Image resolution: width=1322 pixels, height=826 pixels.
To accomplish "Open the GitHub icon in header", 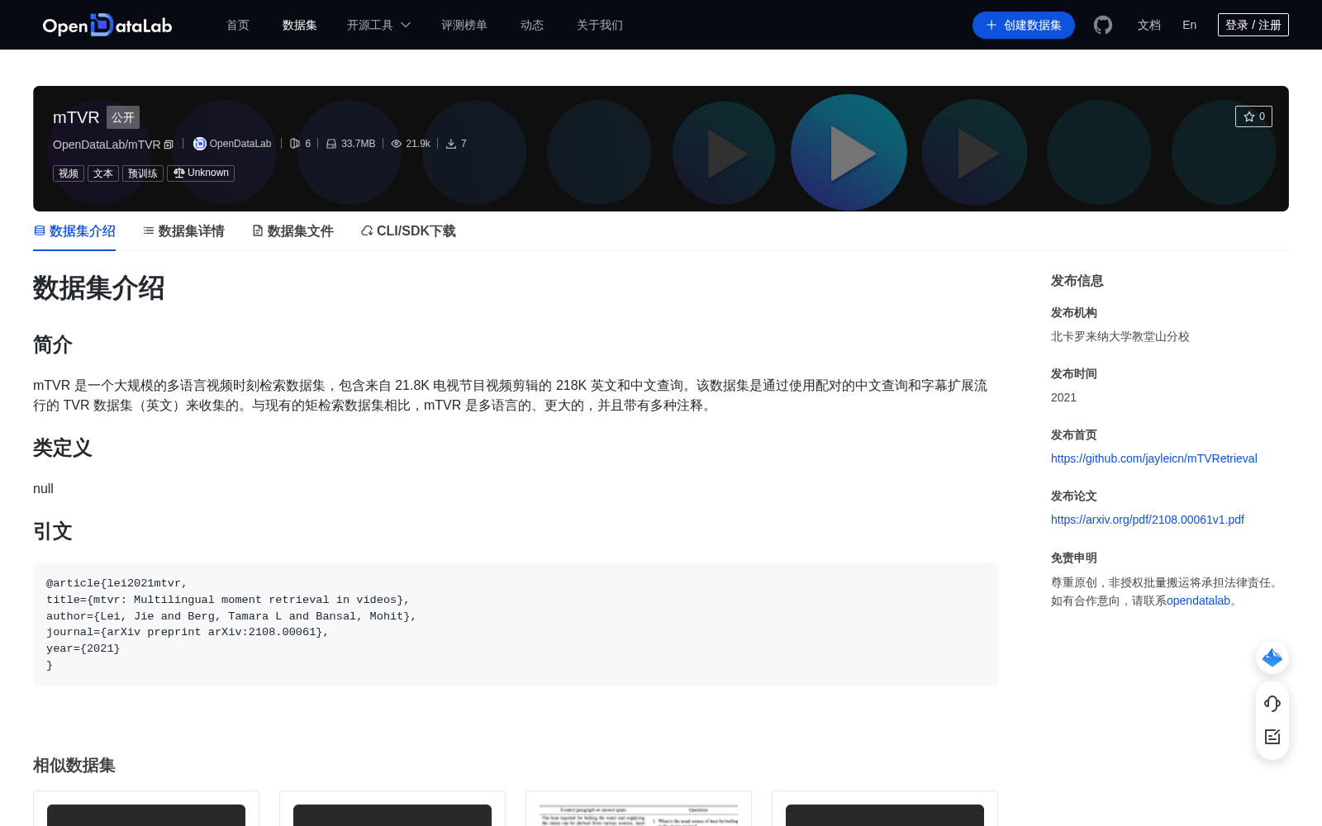I will click(1103, 25).
